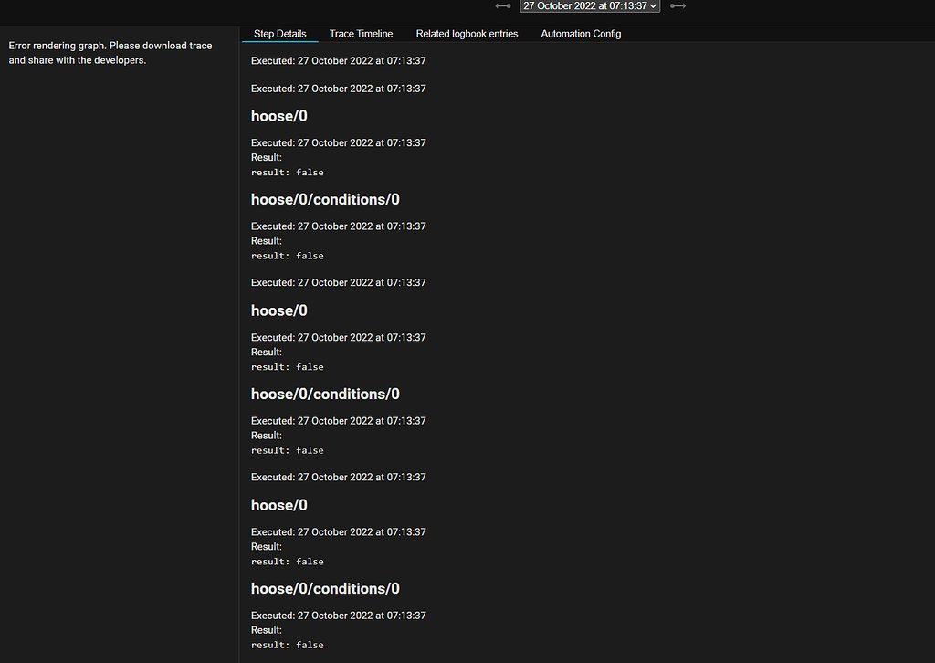Click the first hoose/0 step heading
The height and width of the screenshot is (663, 935).
[x=278, y=116]
